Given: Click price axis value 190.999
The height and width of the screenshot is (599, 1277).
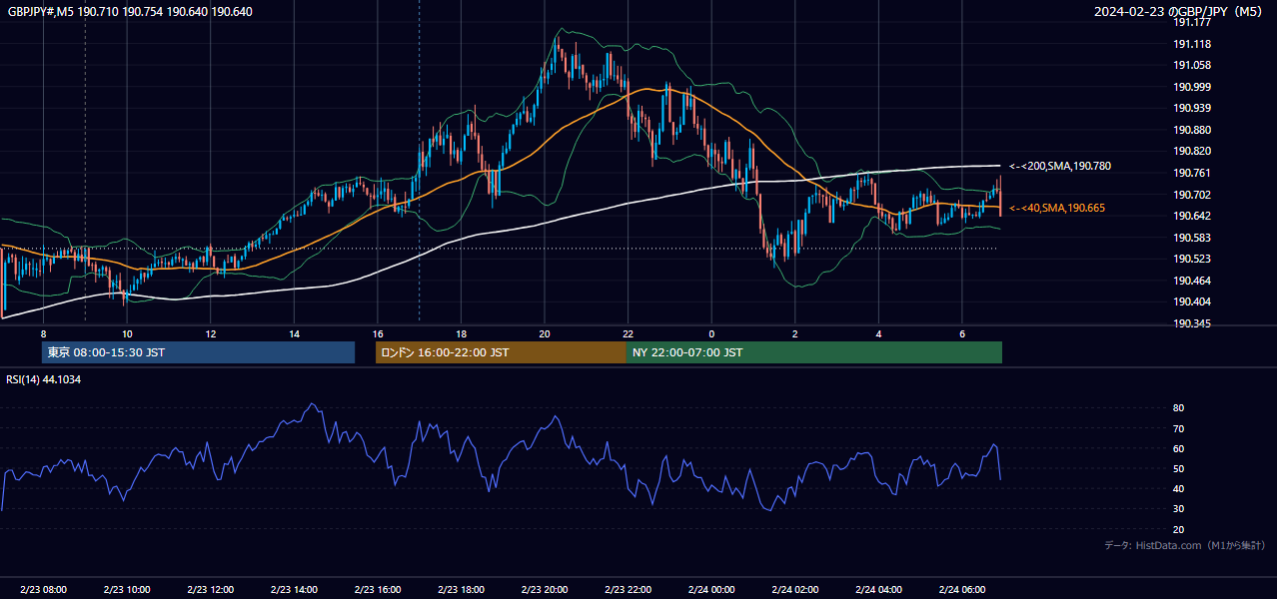Looking at the screenshot, I should point(1191,87).
